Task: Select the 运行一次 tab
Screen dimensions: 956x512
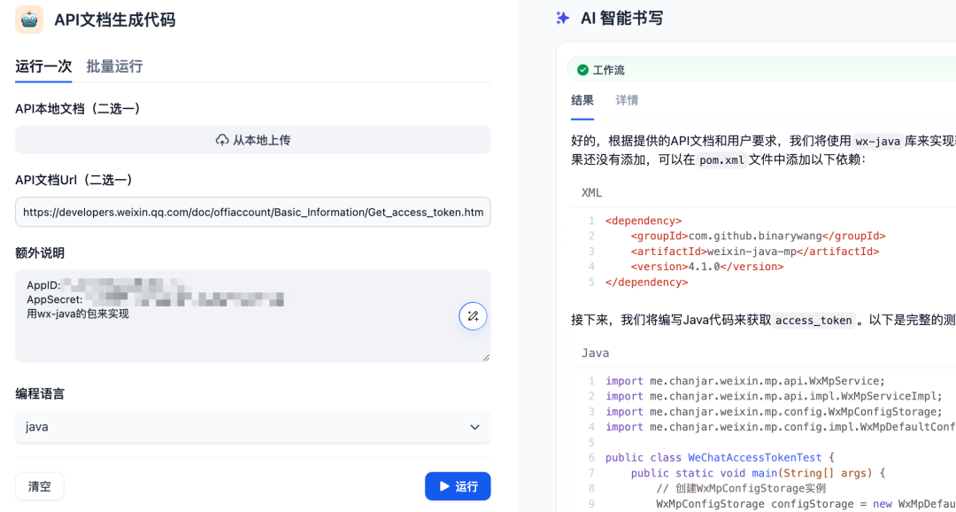Action: (43, 66)
